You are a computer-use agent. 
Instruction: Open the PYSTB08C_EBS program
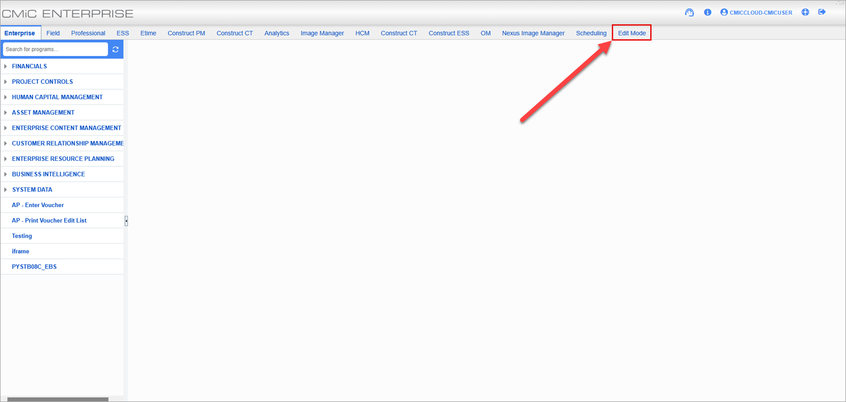coord(34,267)
